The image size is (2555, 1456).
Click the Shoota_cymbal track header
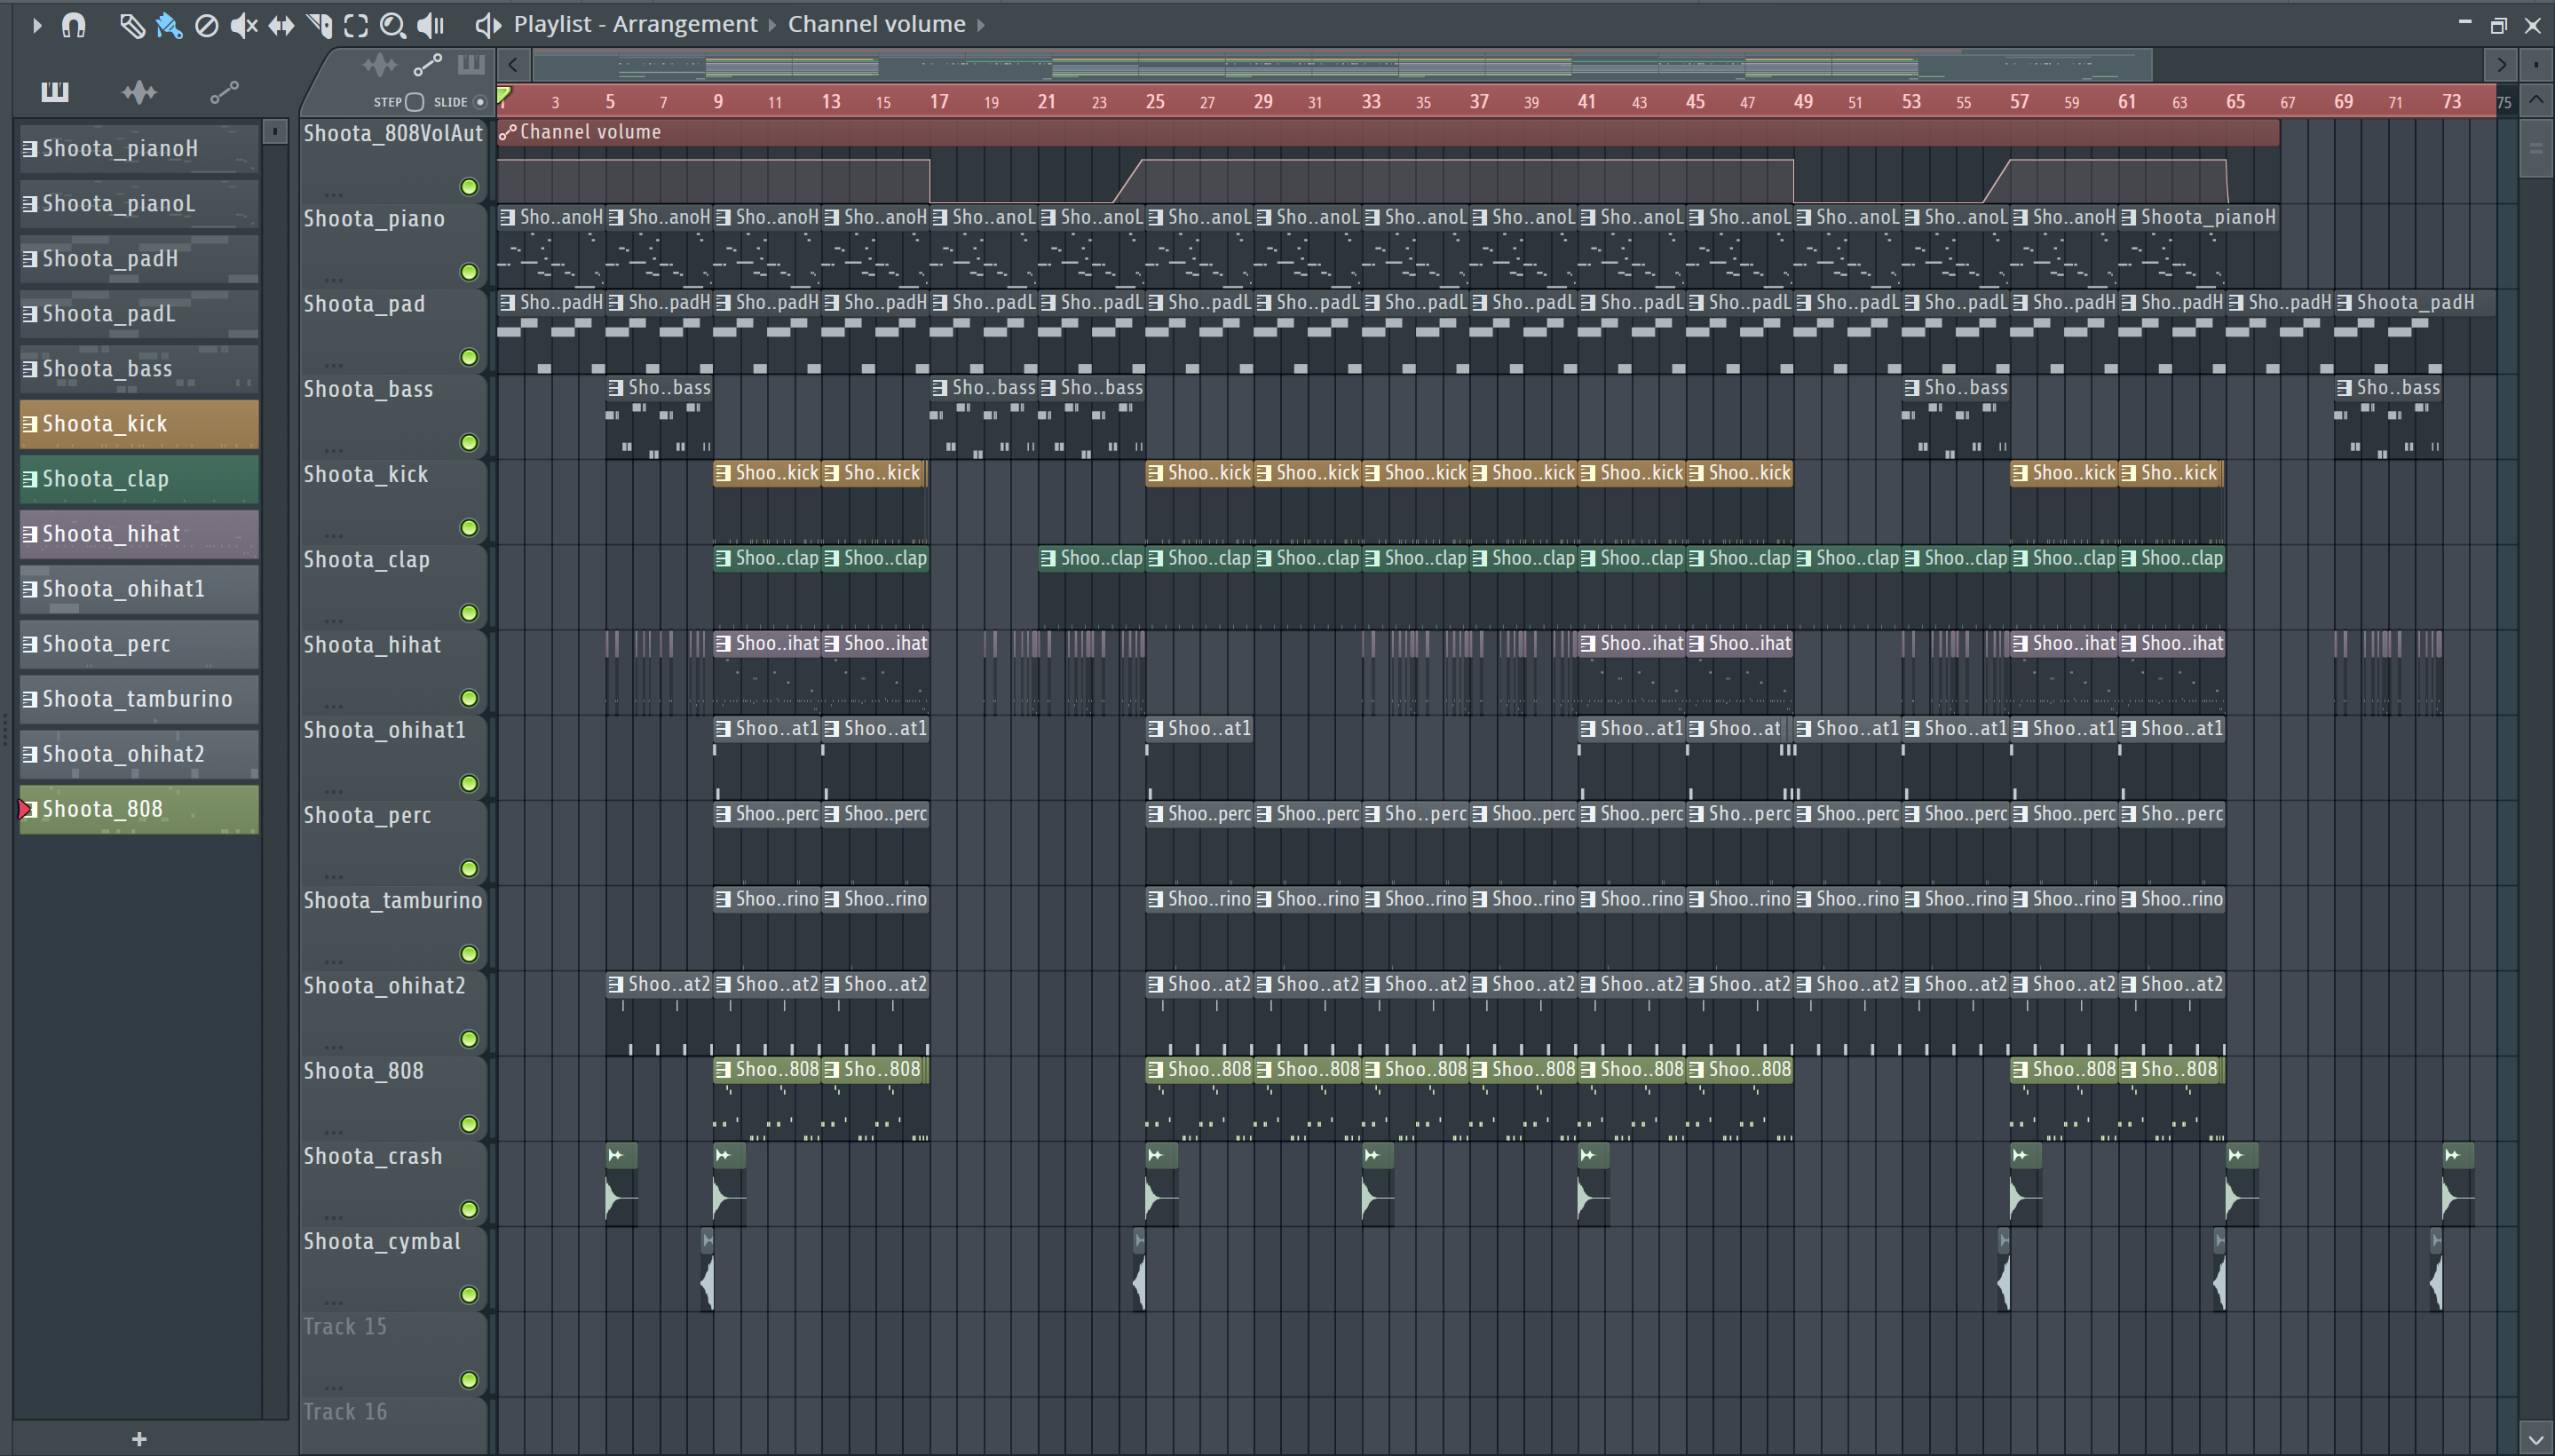[x=392, y=1268]
